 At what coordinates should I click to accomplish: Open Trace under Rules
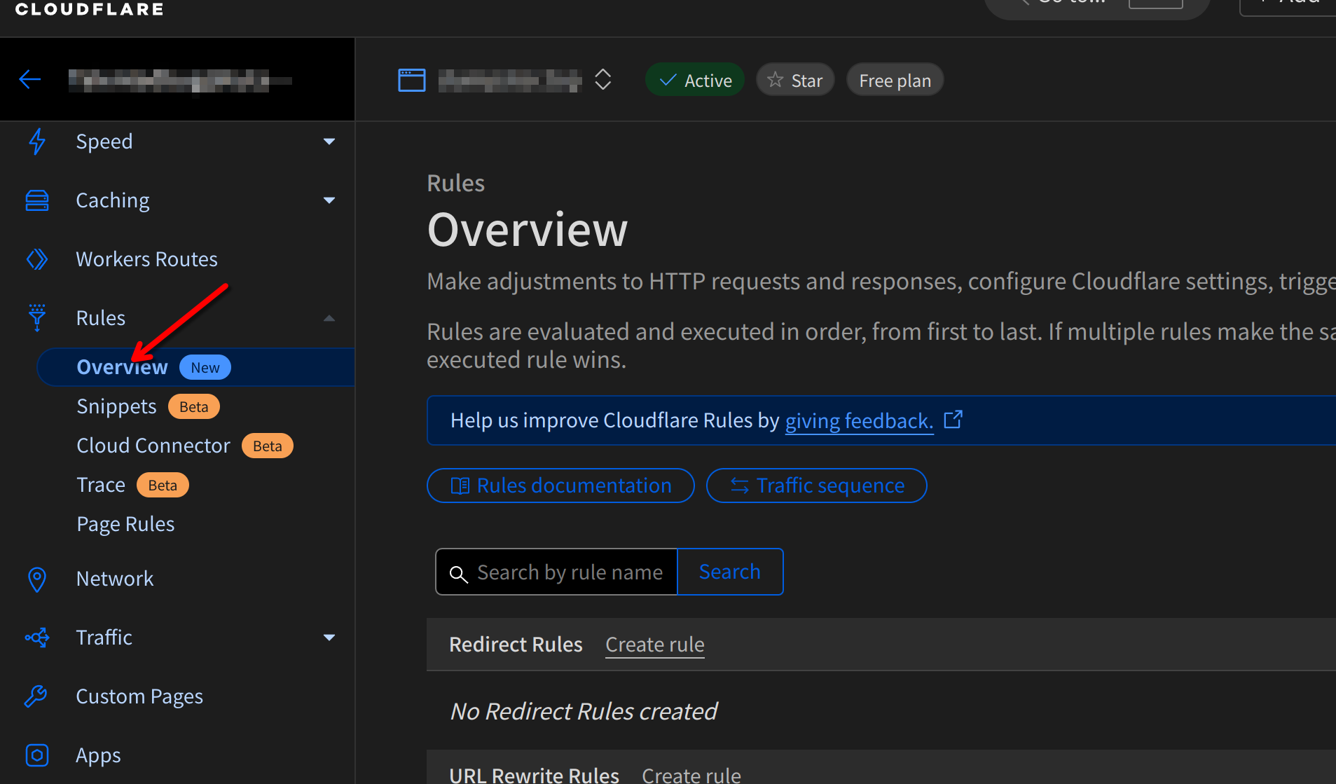pos(101,485)
